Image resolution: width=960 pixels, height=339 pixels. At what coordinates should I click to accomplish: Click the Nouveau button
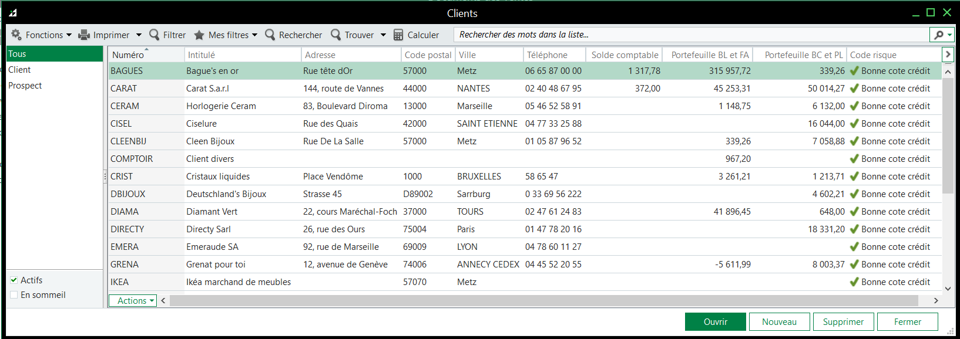(780, 322)
